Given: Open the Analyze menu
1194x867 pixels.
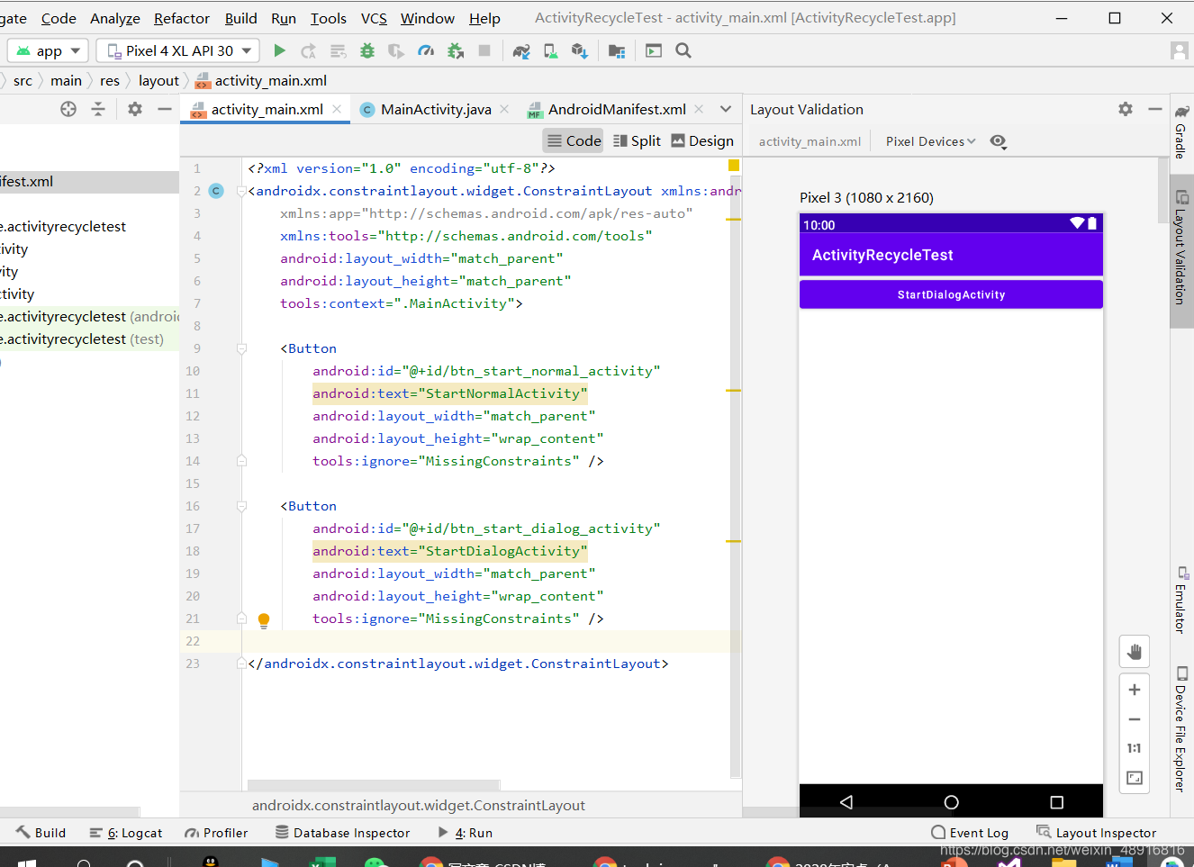Looking at the screenshot, I should (115, 18).
